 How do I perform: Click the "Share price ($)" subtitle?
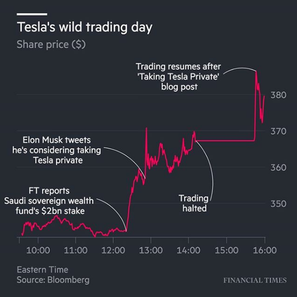pos(51,45)
